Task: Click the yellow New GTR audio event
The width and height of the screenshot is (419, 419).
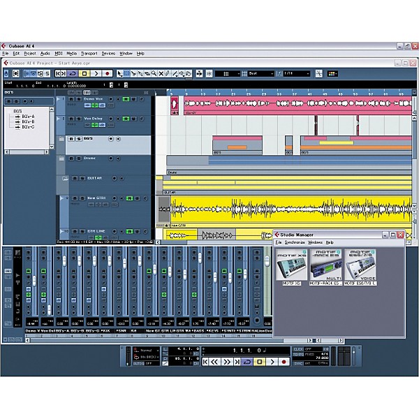Action: point(291,211)
